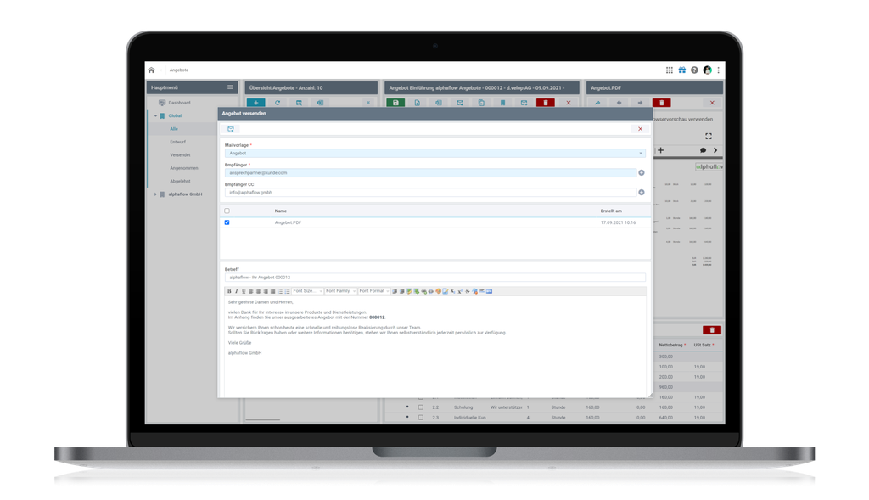Apply strikethrough in the mail editor
The image size is (869, 500).
(x=468, y=291)
